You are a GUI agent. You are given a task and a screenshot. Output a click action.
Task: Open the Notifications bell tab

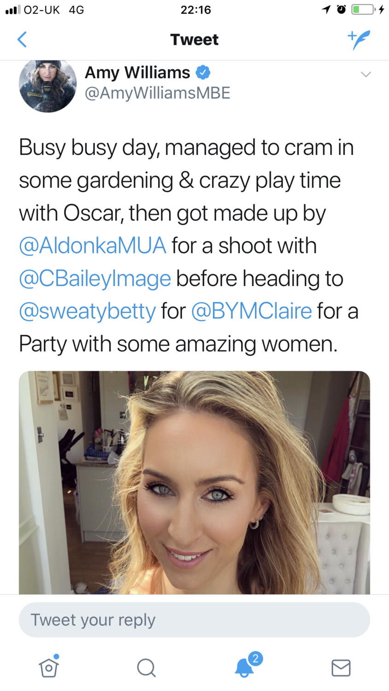[245, 667]
